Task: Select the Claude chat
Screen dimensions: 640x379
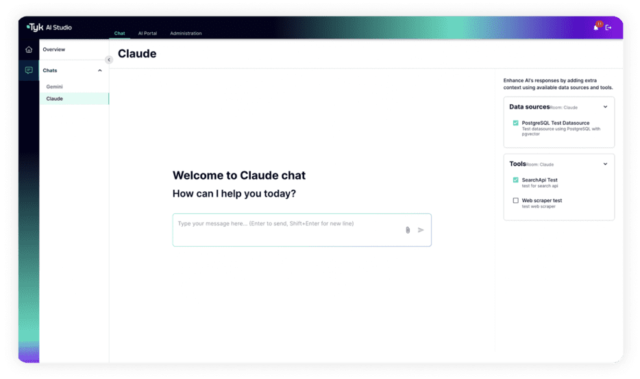Action: click(74, 99)
